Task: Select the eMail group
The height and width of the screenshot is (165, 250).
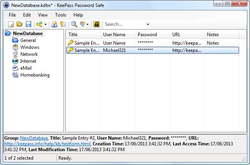Action: [26, 68]
